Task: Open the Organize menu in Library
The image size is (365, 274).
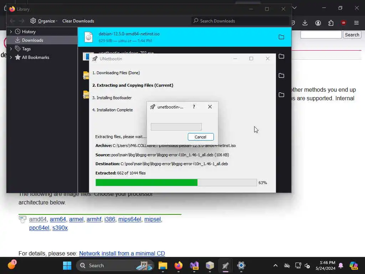Action: [44, 21]
